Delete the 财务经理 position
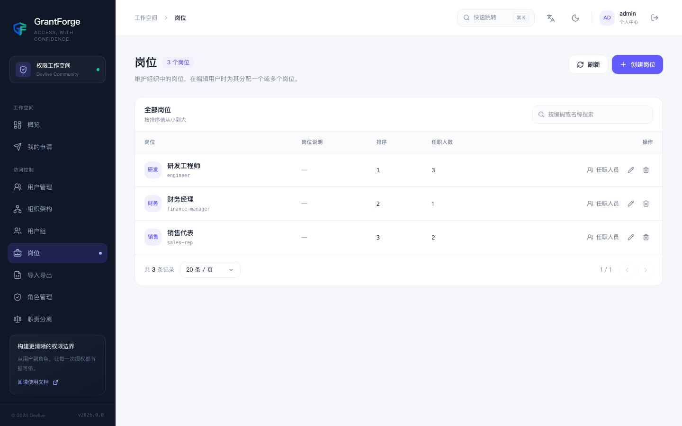 click(646, 204)
